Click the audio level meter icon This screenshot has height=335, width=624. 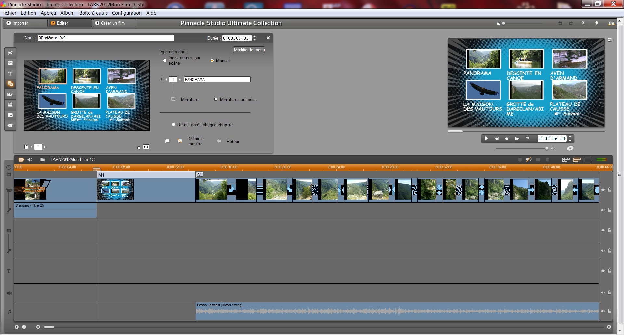[x=602, y=160]
